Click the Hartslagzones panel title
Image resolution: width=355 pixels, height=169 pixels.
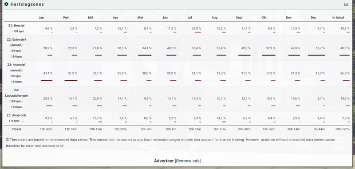coord(27,4)
